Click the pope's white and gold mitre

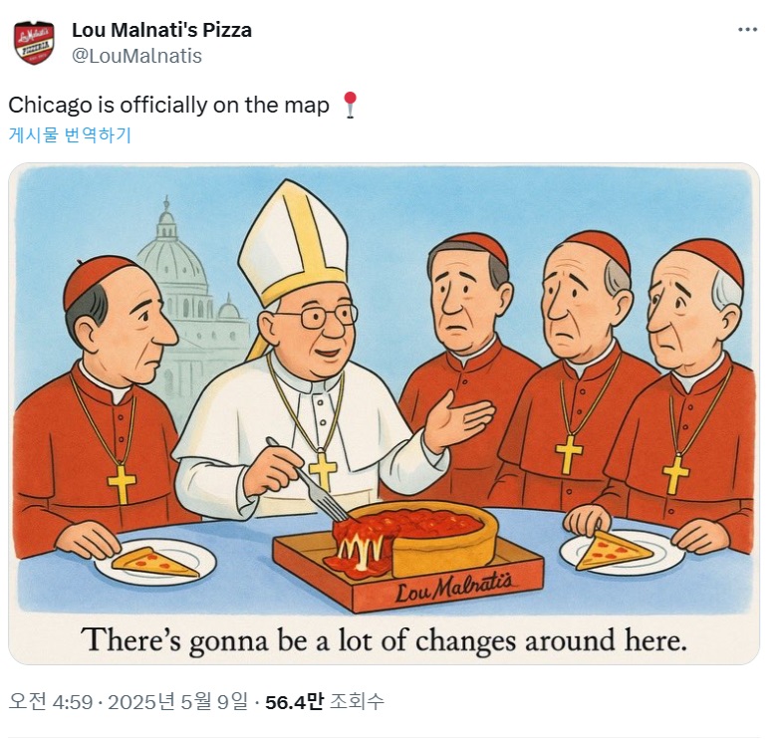pos(294,241)
